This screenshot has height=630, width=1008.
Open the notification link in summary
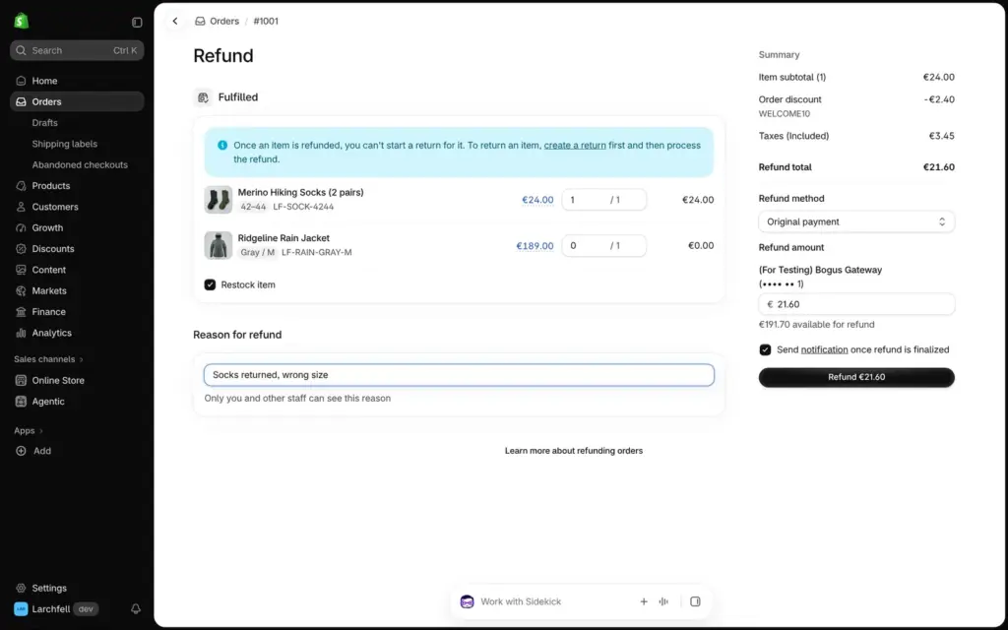pyautogui.click(x=824, y=349)
